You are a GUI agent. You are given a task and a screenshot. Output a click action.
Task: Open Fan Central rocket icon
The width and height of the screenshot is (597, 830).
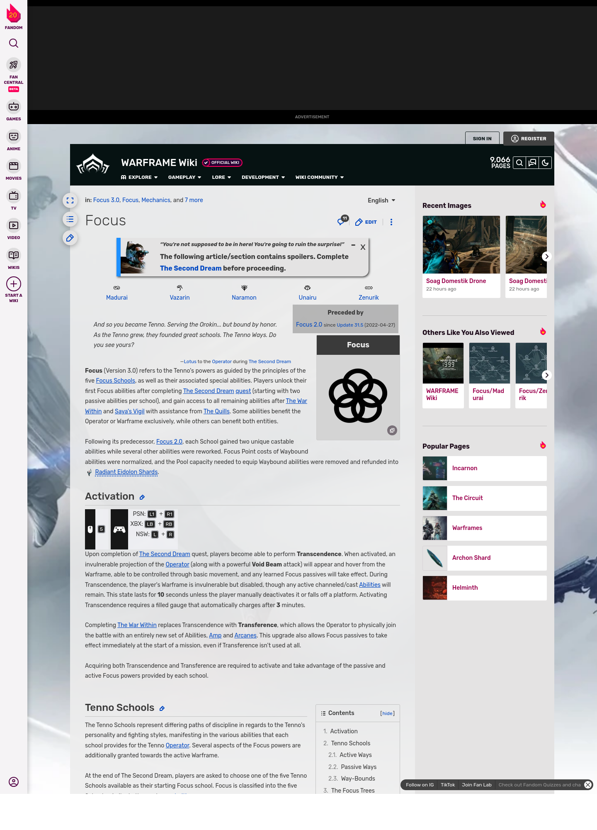[x=14, y=65]
